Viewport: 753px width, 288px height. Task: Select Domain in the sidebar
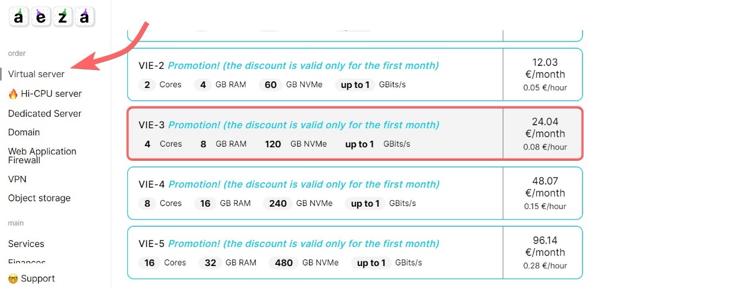tap(24, 132)
